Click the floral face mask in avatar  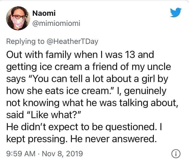click(19, 22)
